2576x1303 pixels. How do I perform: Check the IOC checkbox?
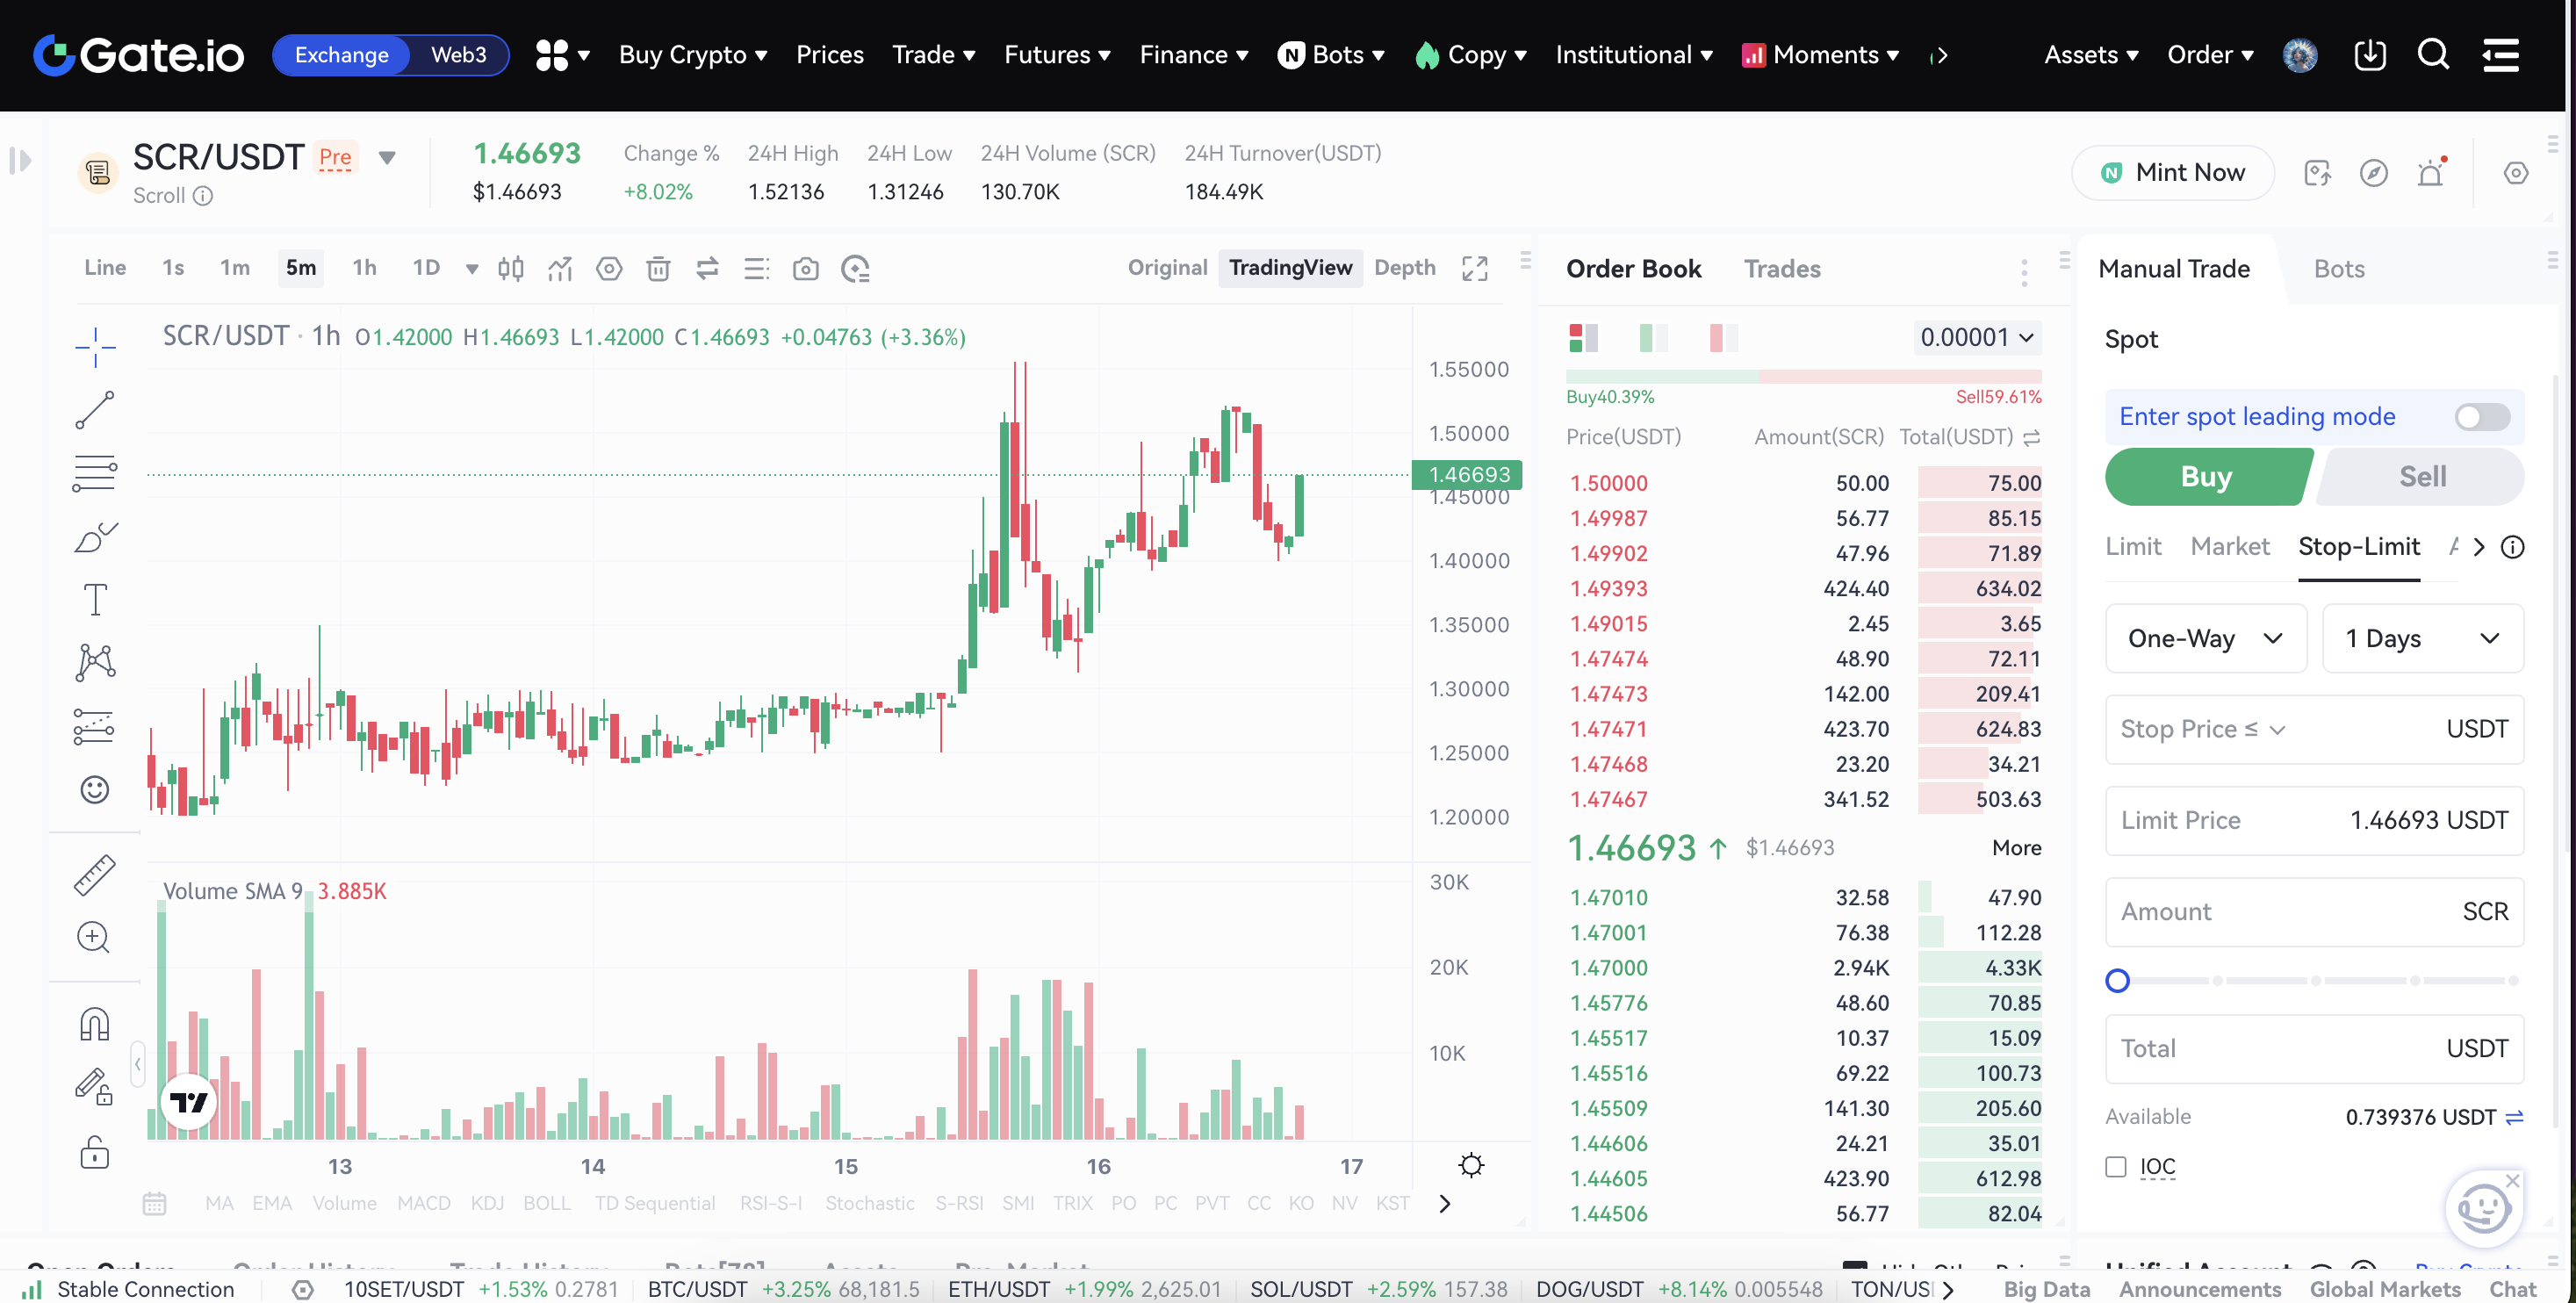click(2115, 1166)
